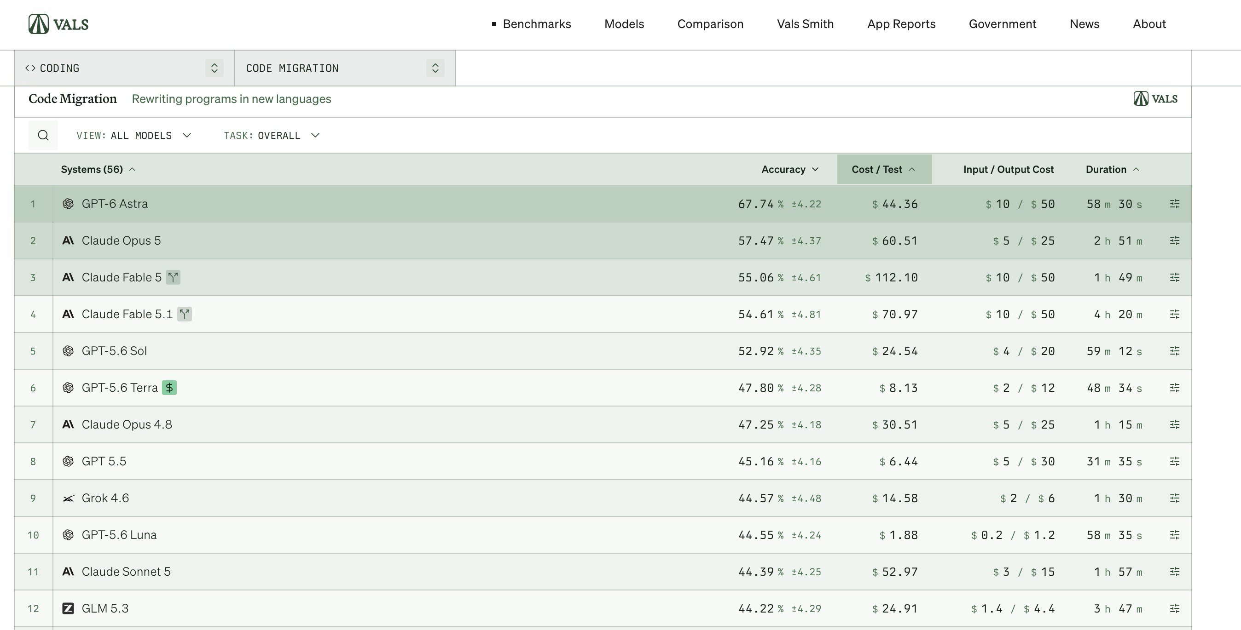Expand the Task: Overall dropdown

click(x=272, y=135)
